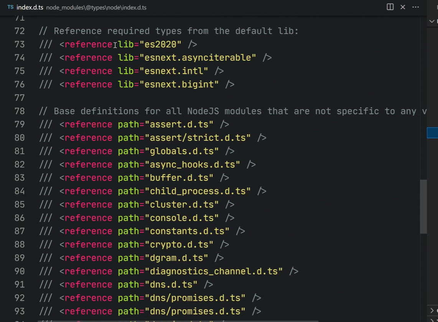Split the editor to the right
The image size is (438, 322).
point(390,7)
